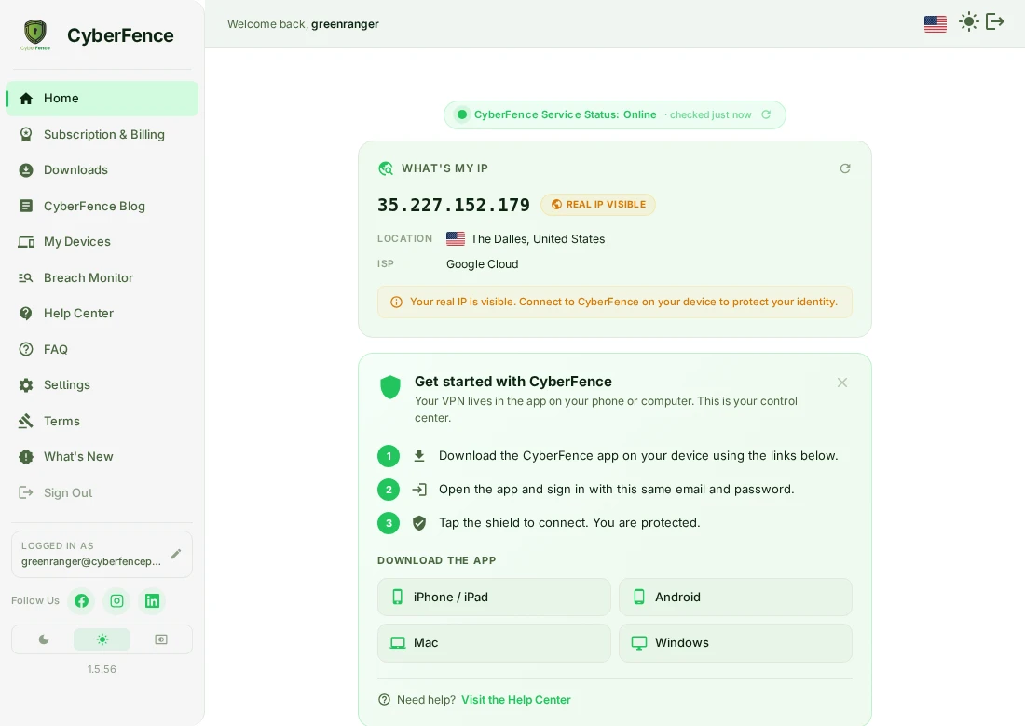Image resolution: width=1025 pixels, height=726 pixels.
Task: Open Subscription & Billing page
Action: [x=102, y=134]
